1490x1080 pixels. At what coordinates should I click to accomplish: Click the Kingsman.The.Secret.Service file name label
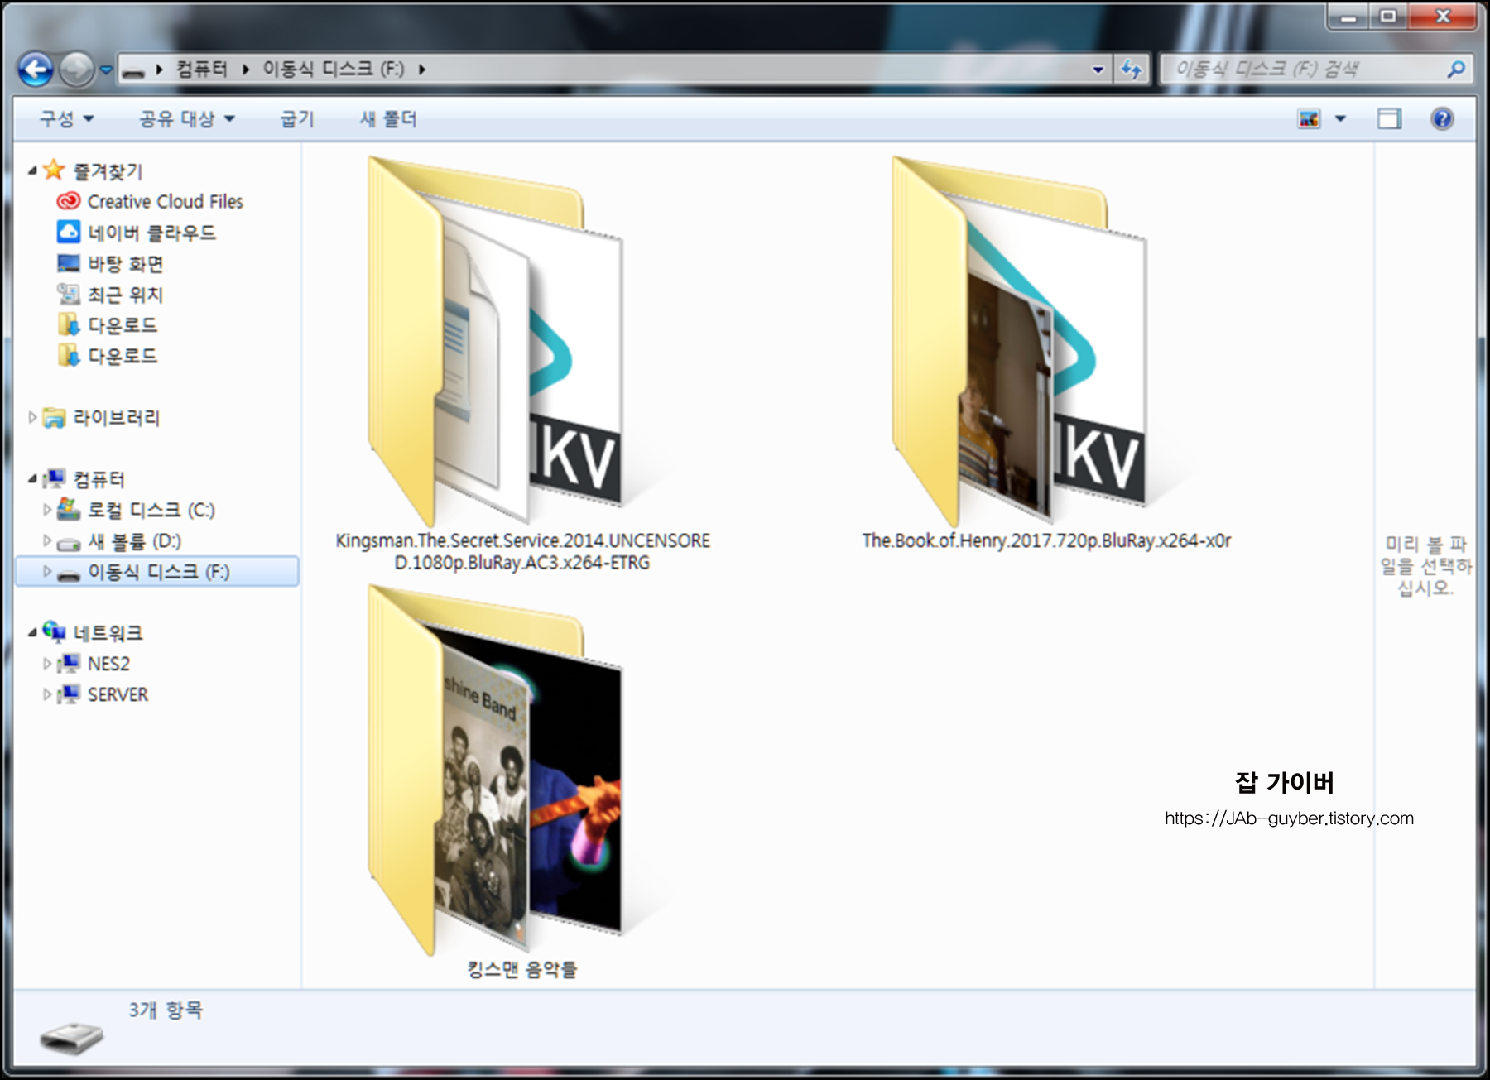pos(522,552)
